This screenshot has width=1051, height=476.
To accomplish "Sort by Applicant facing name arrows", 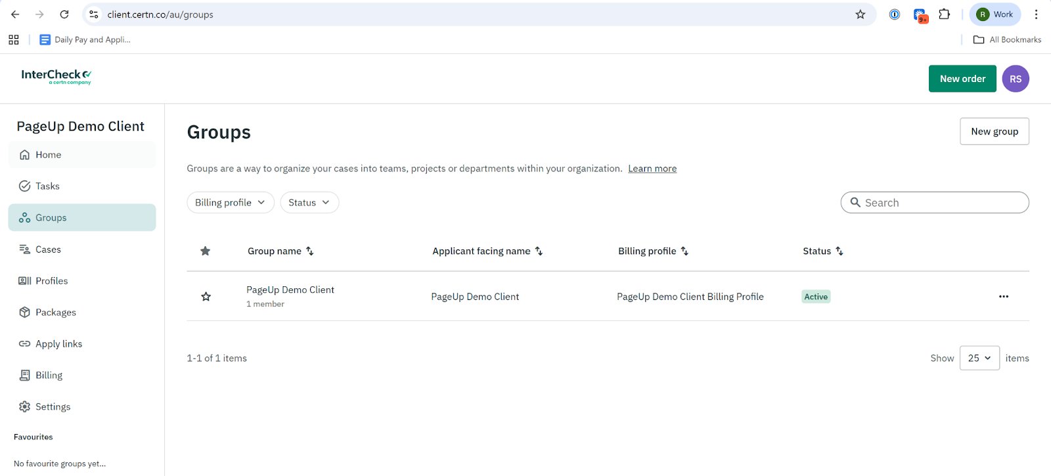I will pyautogui.click(x=539, y=251).
